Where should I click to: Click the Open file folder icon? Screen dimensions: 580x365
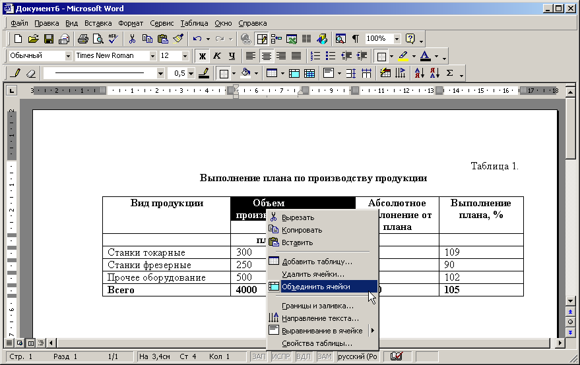(x=33, y=39)
